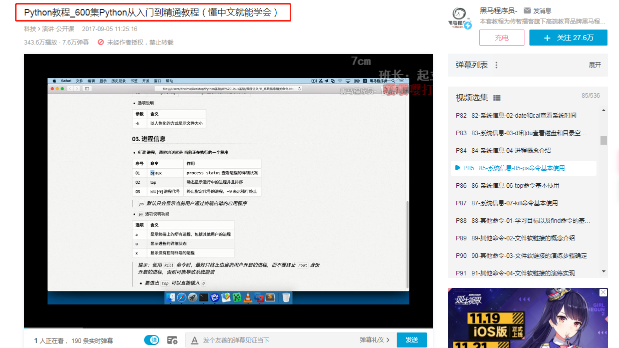619x348 pixels.
Task: Click the playing indicator beside P85
Action: tap(458, 168)
